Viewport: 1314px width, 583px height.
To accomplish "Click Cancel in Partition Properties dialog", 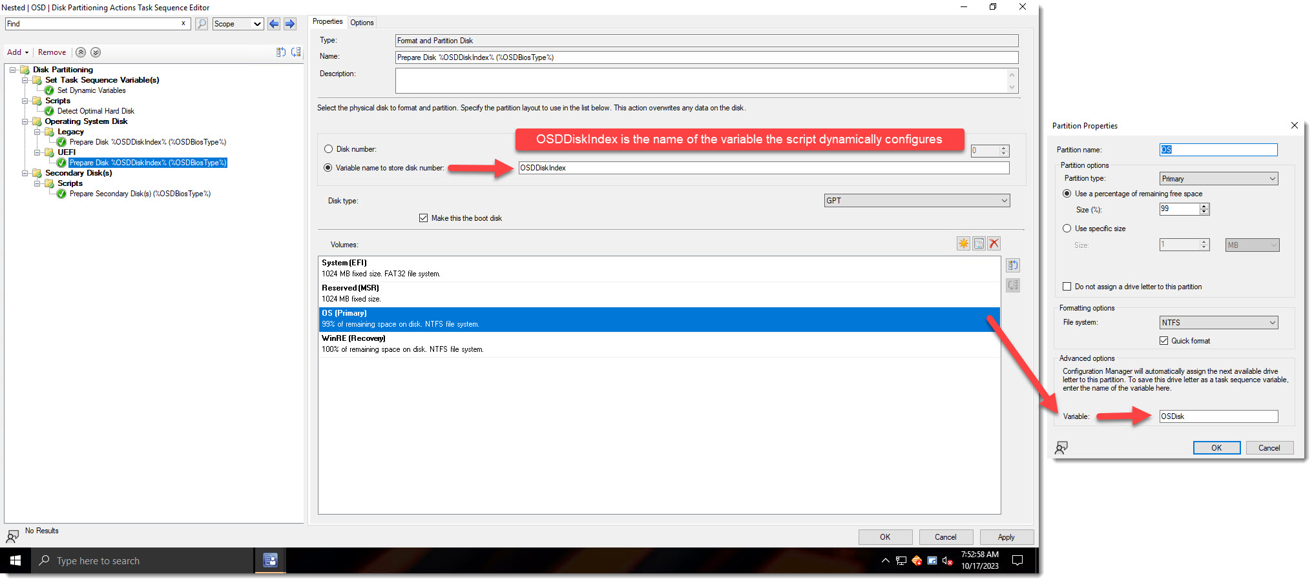I will pyautogui.click(x=1269, y=448).
